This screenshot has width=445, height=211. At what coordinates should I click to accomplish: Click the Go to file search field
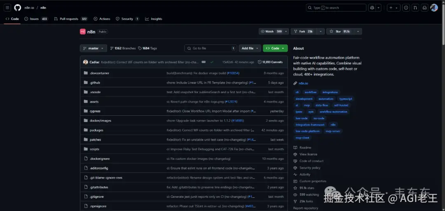(211, 48)
